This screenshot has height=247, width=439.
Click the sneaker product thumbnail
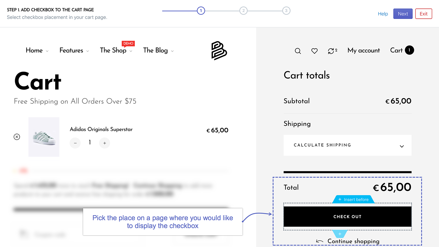[44, 137]
